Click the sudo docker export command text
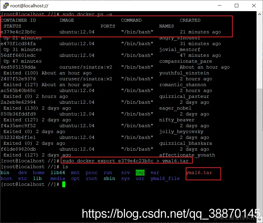The image size is (263, 223). point(125,161)
